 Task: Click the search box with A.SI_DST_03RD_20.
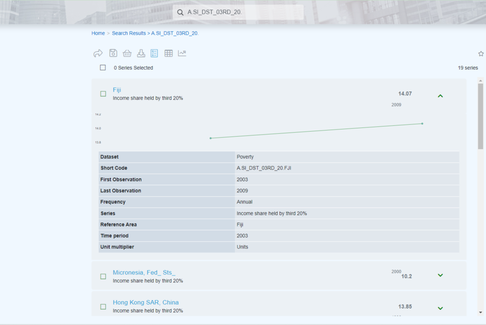243,12
